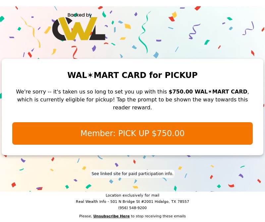Image resolution: width=265 pixels, height=222 pixels.
Task: Click the 'reader reward.' text in the paragraph
Action: coord(132,107)
